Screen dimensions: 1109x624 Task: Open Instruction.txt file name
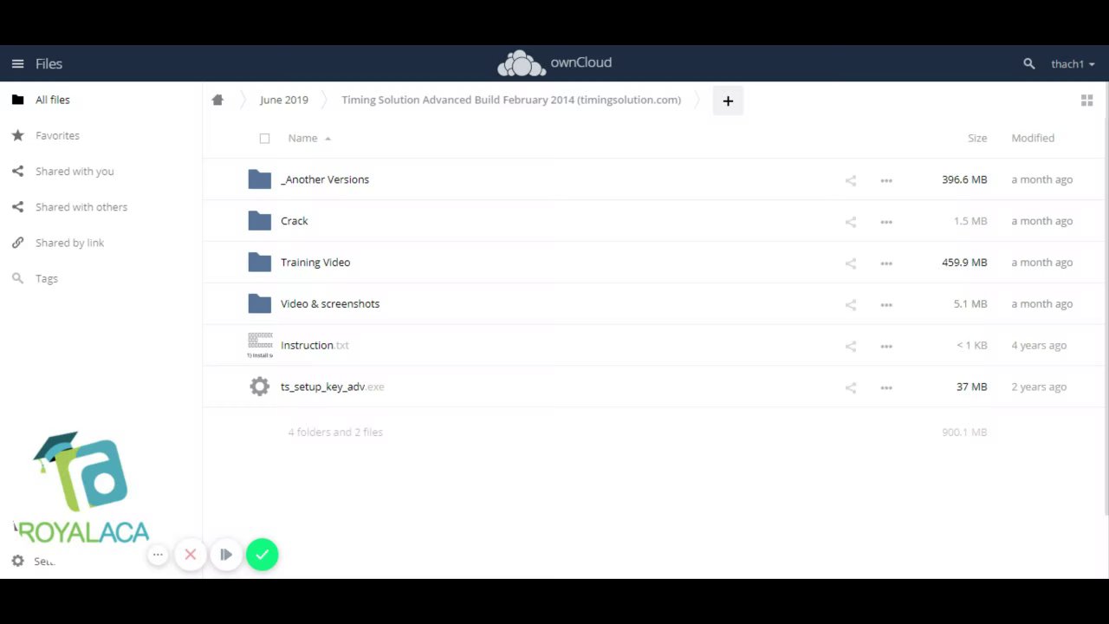pos(315,345)
